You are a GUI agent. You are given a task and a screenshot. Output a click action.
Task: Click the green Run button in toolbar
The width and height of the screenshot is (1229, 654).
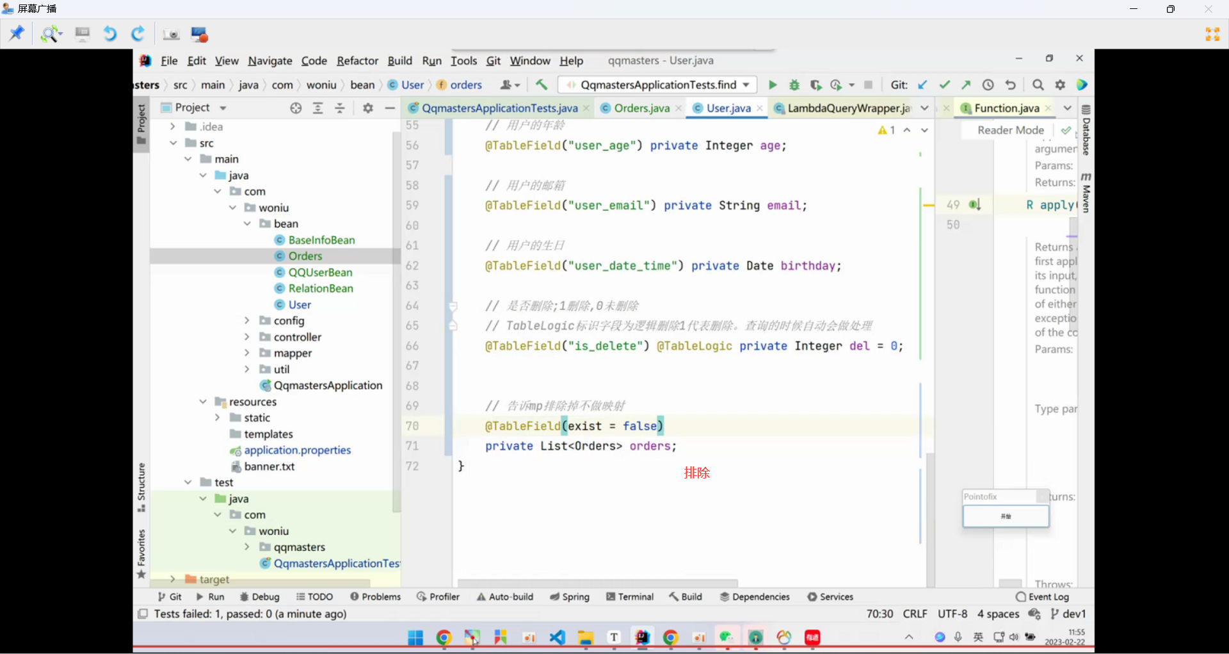coord(773,85)
